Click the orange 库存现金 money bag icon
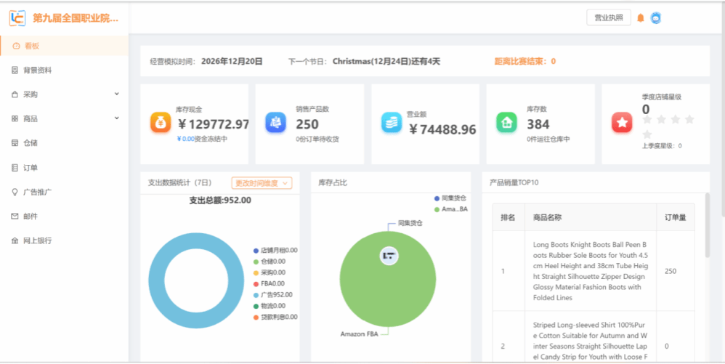Viewport: 725px width, 364px height. [161, 123]
